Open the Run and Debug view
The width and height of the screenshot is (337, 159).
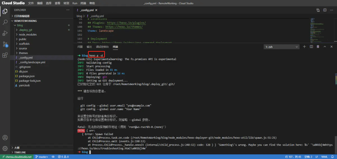[x=5, y=33]
